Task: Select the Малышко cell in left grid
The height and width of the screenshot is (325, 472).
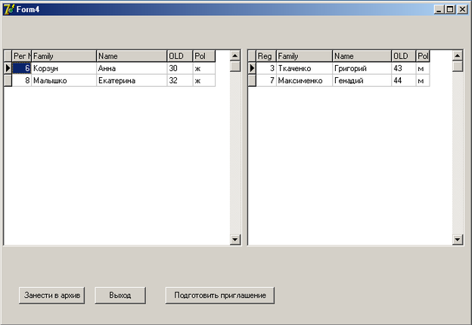Action: (x=64, y=81)
